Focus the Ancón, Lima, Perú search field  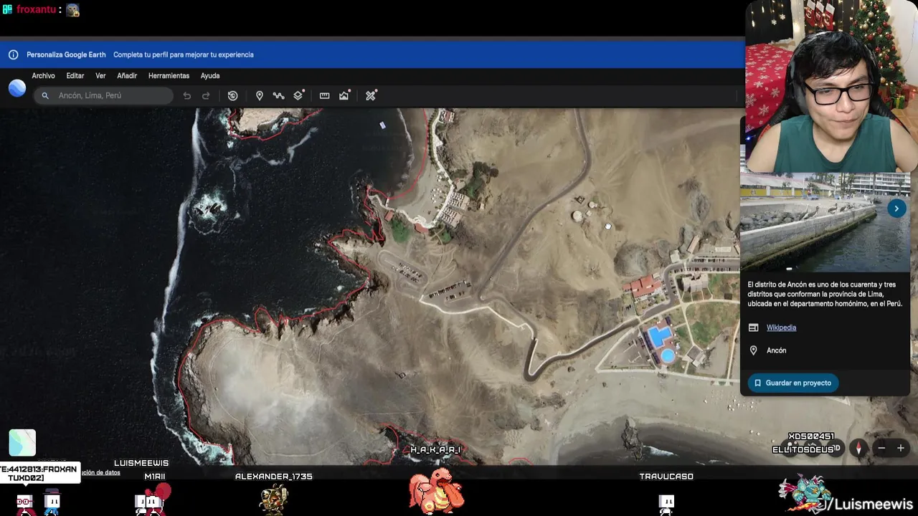pos(103,95)
